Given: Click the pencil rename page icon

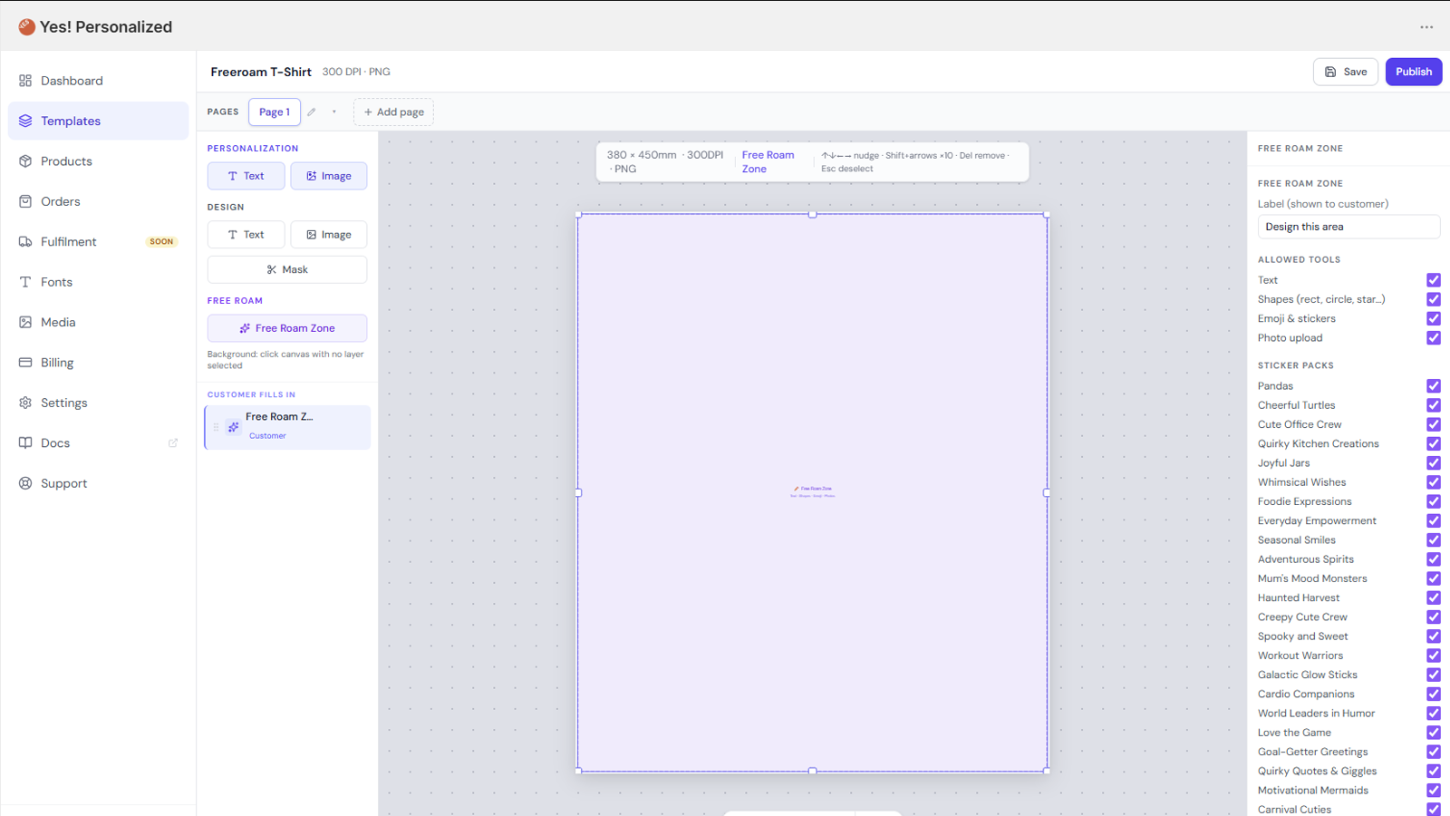Looking at the screenshot, I should tap(312, 112).
